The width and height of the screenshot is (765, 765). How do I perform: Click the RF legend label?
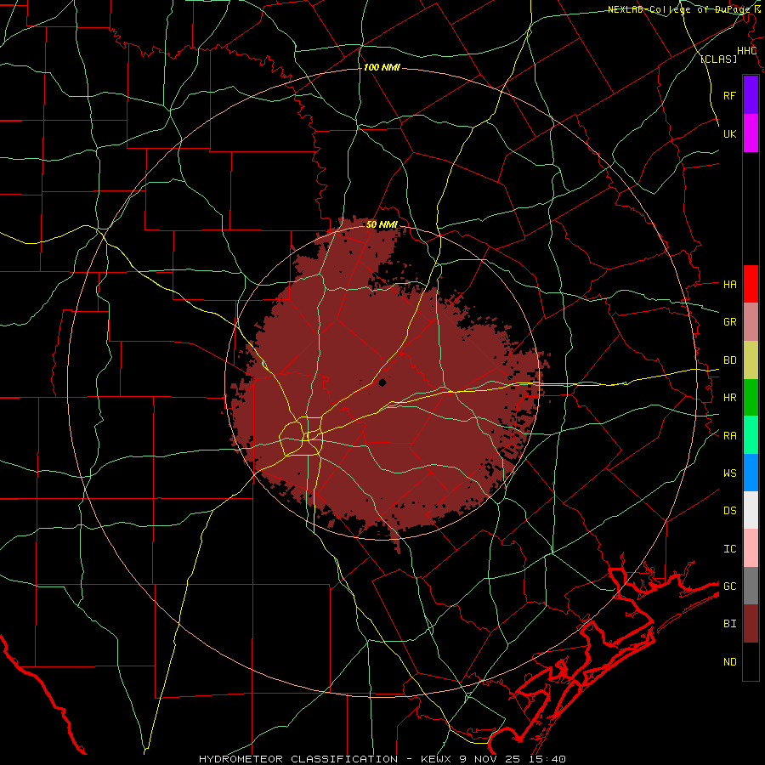(x=729, y=95)
